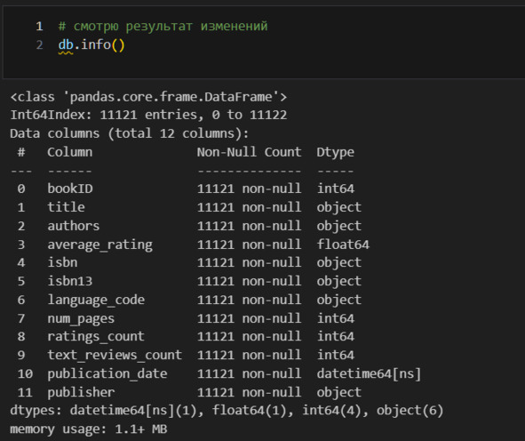This screenshot has width=525, height=441.
Task: Click the authors column name
Action: point(74,226)
